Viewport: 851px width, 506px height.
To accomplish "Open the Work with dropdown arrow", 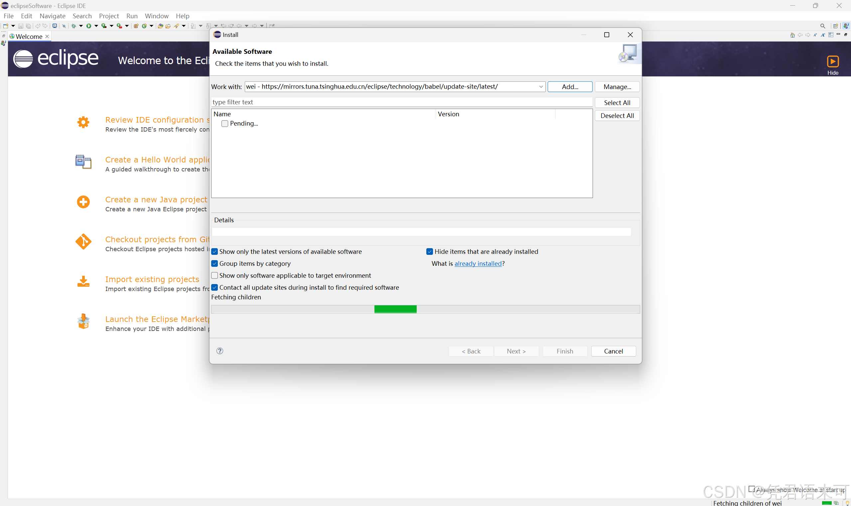I will coord(541,87).
